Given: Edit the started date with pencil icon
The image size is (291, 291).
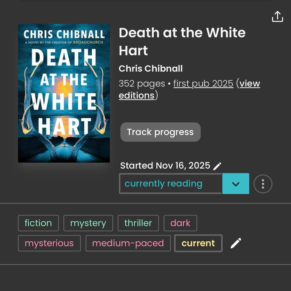Looking at the screenshot, I should 217,166.
